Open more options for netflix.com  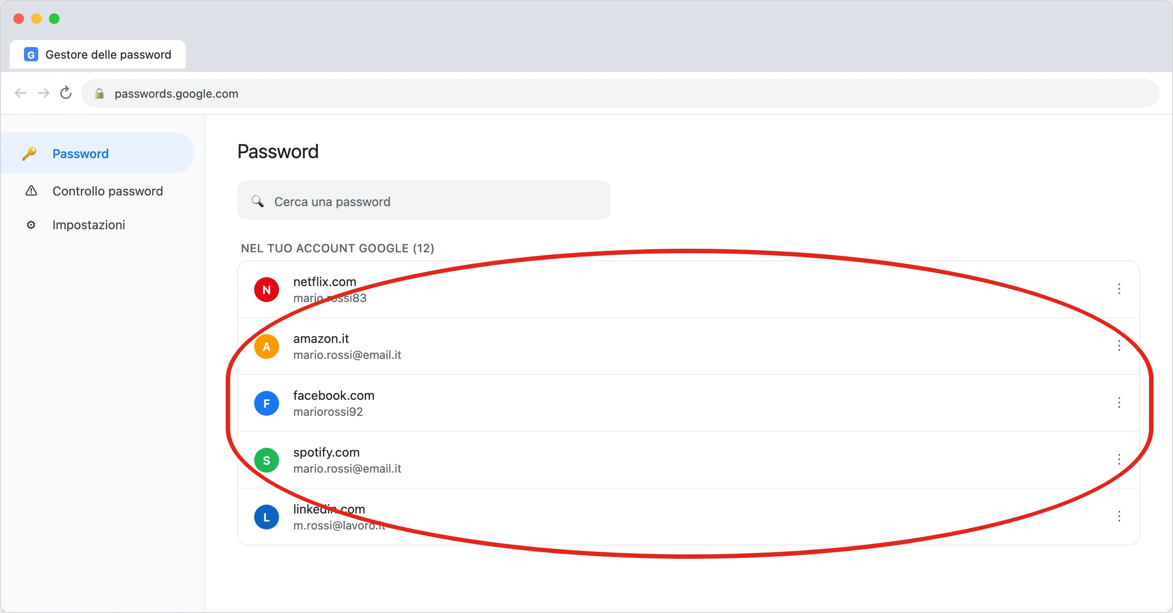(x=1119, y=289)
